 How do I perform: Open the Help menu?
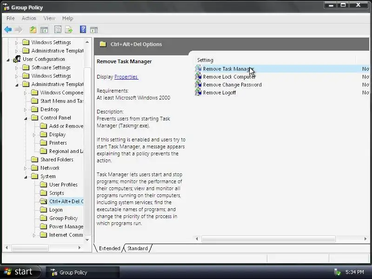pyautogui.click(x=67, y=18)
